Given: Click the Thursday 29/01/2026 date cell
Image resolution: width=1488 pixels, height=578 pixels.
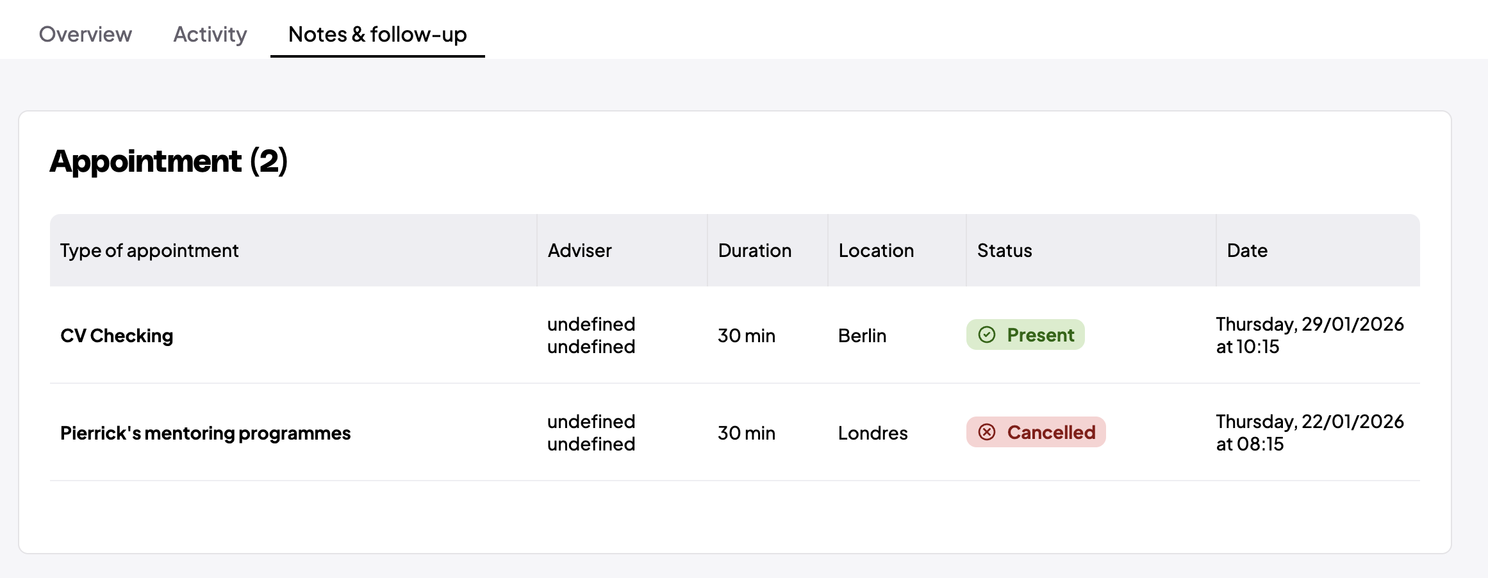Looking at the screenshot, I should pyautogui.click(x=1310, y=335).
